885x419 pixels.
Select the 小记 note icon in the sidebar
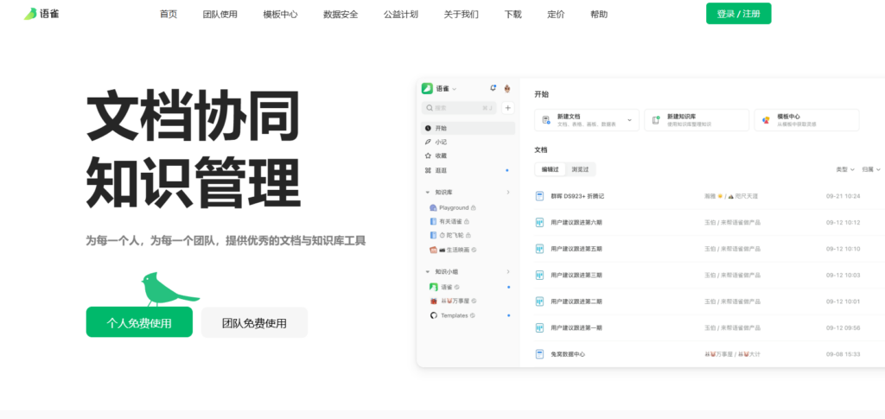[x=429, y=142]
